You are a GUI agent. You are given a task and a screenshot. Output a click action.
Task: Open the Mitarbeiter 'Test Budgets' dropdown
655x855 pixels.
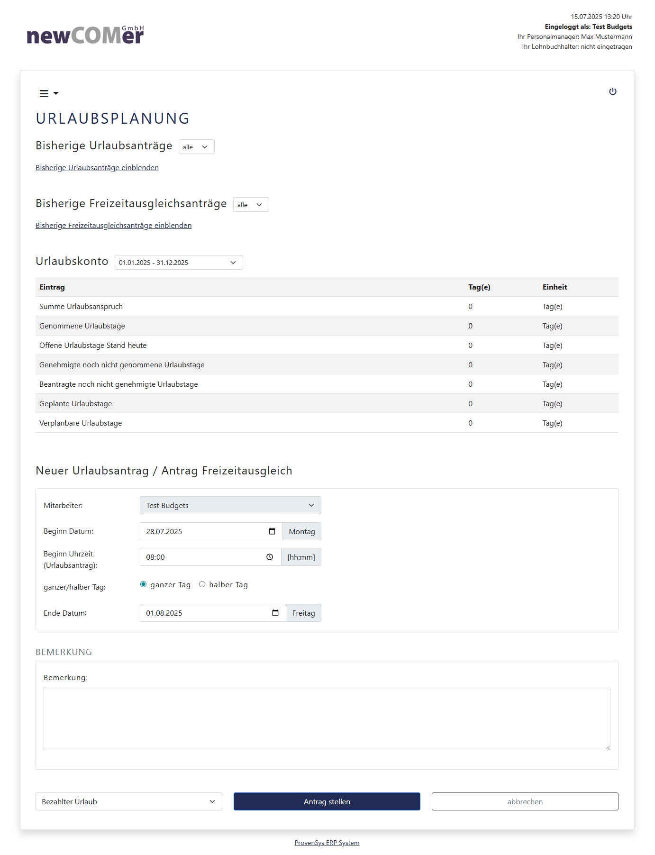coord(230,505)
